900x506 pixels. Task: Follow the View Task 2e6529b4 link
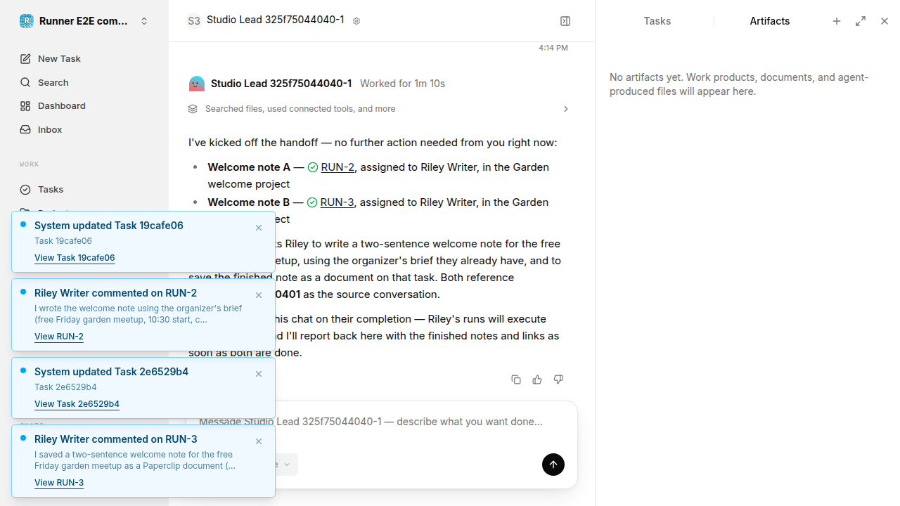[x=77, y=404]
